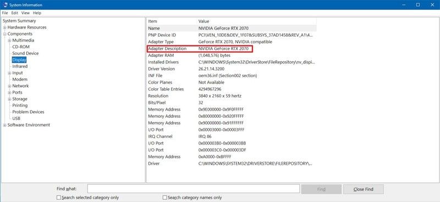Select Problem Devices in the tree
440x202 pixels.
point(28,112)
